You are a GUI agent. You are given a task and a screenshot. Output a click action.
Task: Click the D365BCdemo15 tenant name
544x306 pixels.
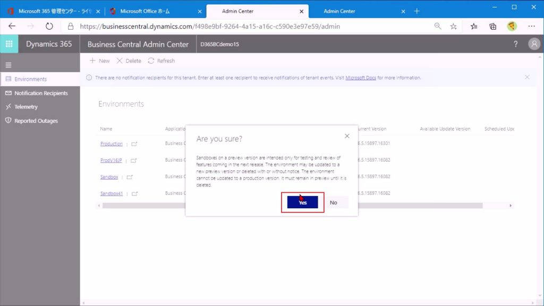[x=219, y=45]
